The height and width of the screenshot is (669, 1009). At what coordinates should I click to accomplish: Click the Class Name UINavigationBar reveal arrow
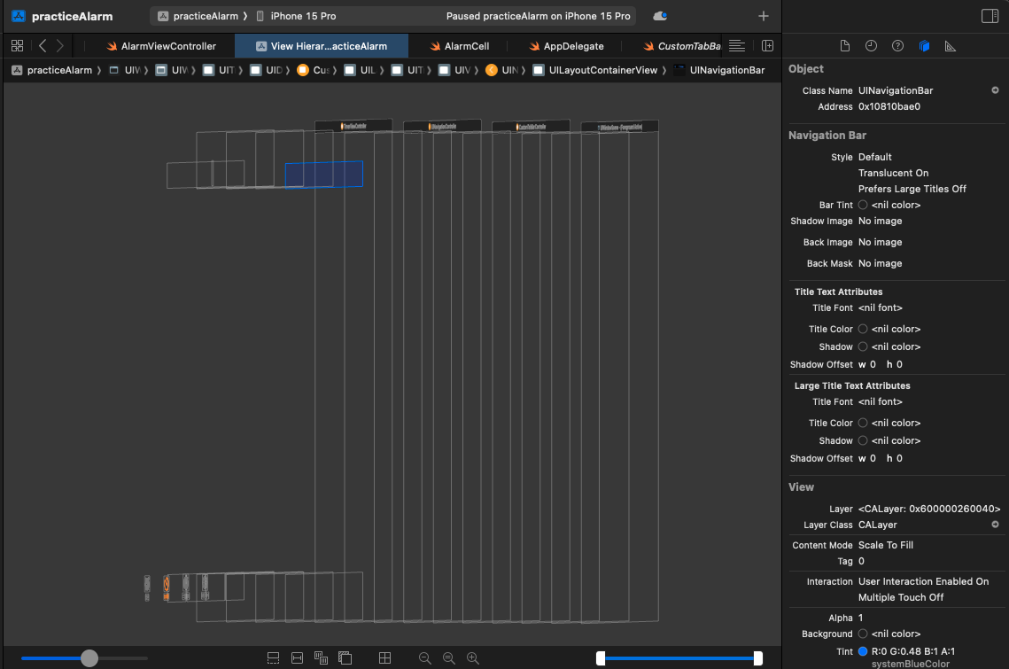pyautogui.click(x=994, y=89)
